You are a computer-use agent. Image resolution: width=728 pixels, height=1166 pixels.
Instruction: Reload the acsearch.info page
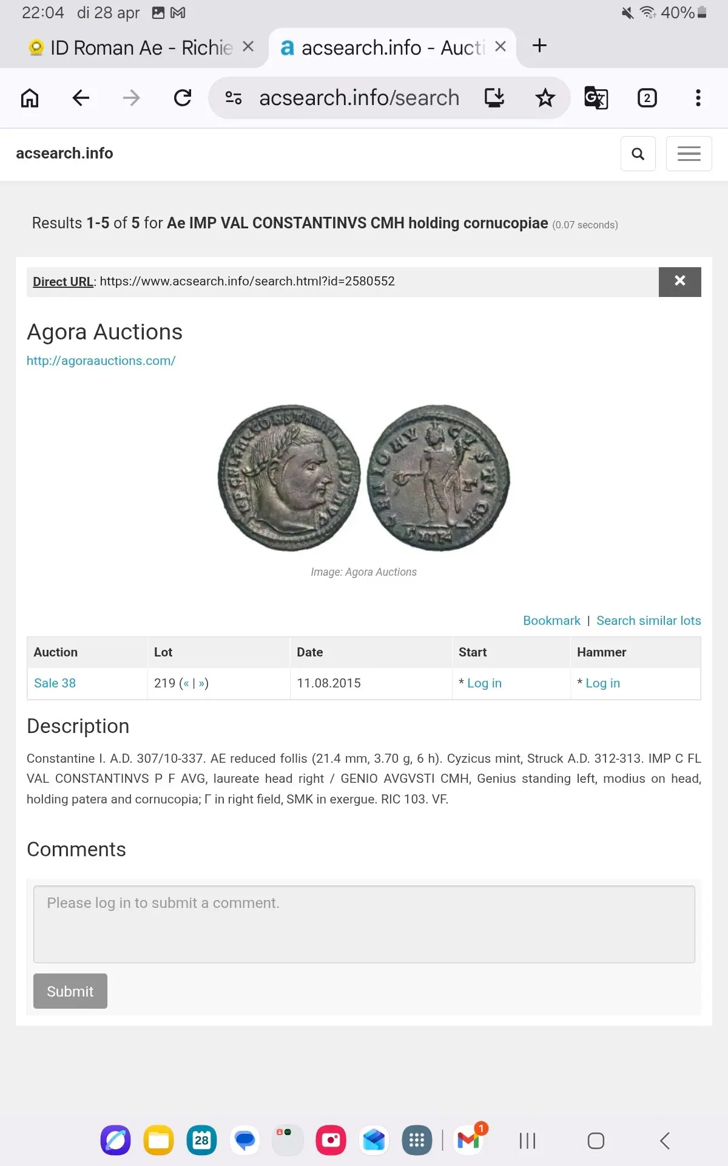183,98
